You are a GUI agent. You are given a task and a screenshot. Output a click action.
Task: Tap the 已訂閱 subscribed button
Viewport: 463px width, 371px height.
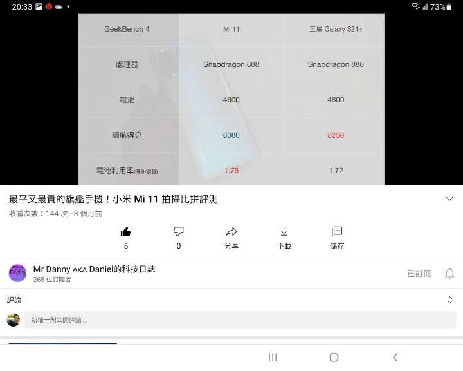(419, 273)
